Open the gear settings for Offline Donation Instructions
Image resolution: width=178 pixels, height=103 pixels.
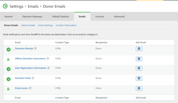coord(139,59)
